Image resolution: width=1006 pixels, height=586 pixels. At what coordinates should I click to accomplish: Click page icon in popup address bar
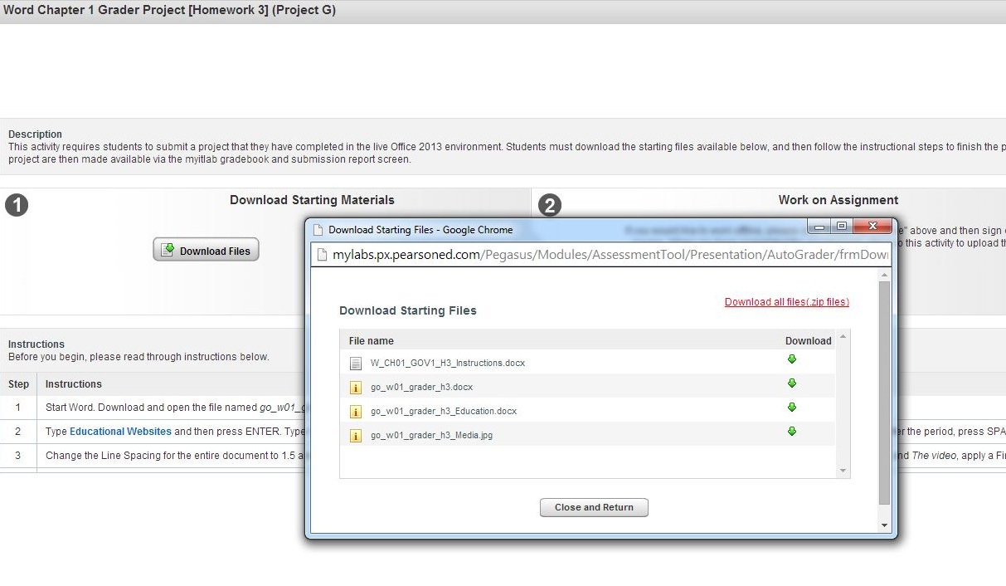[321, 255]
